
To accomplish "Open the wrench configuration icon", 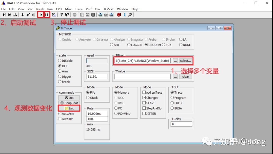I will click(x=130, y=14).
